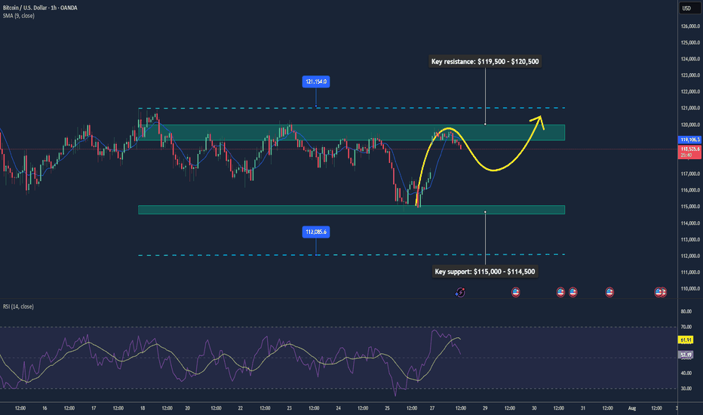
Task: Select the green support zone rectangle
Action: pyautogui.click(x=351, y=210)
